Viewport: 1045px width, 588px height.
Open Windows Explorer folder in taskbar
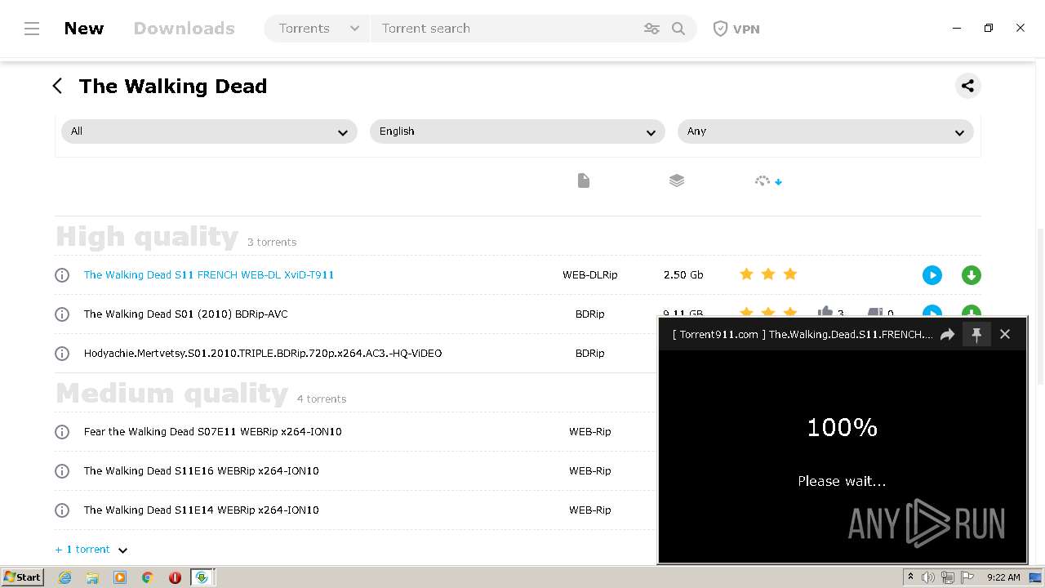(92, 577)
